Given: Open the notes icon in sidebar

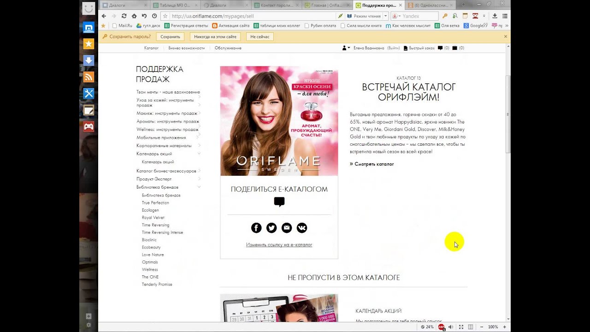Looking at the screenshot, I should coord(88,110).
